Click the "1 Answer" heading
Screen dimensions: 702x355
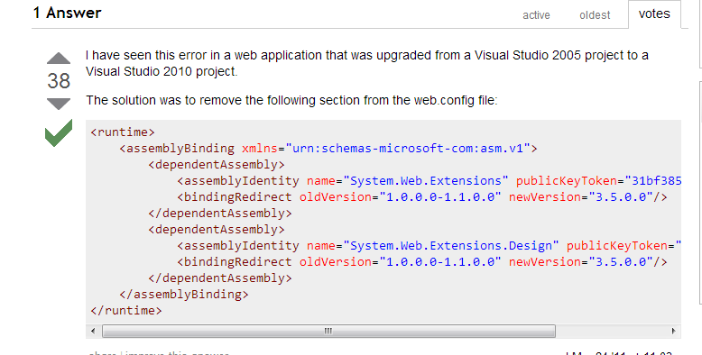[x=67, y=13]
